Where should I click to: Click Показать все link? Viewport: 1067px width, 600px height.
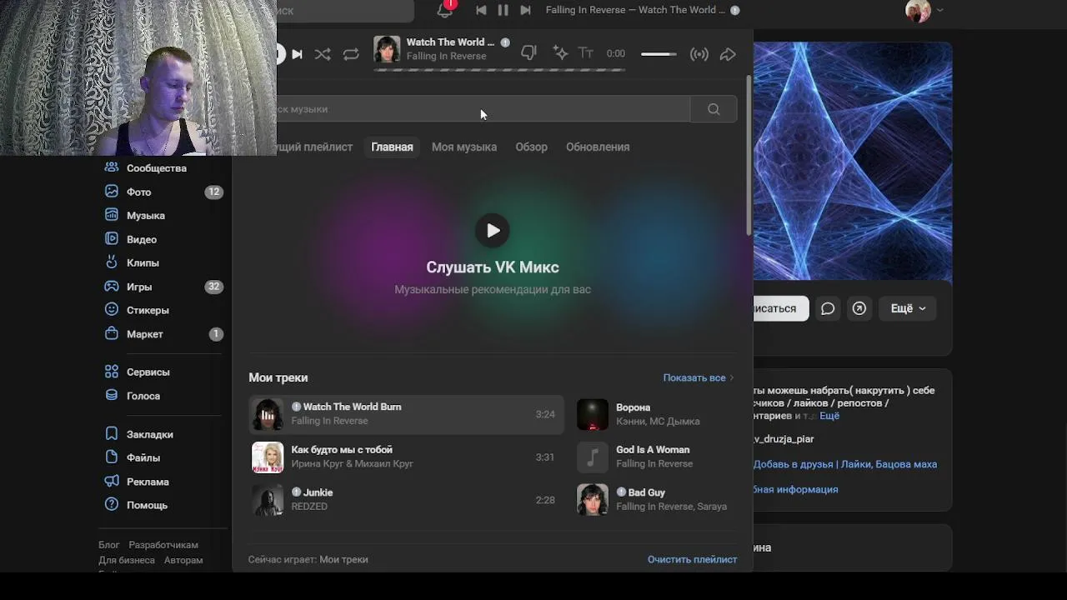(x=699, y=377)
